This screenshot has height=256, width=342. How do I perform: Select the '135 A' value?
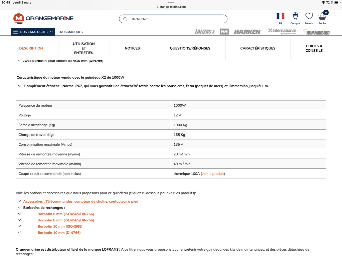[x=178, y=144]
